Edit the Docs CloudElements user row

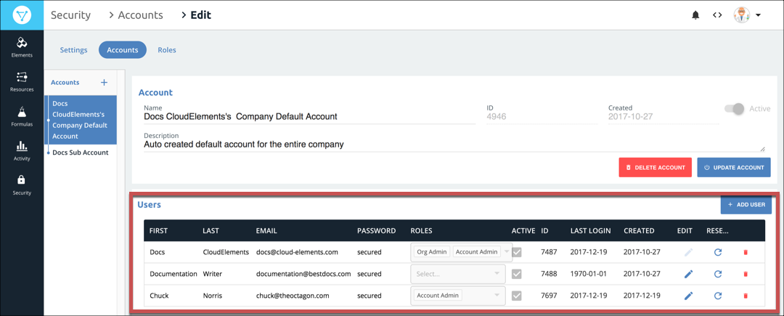click(x=688, y=252)
